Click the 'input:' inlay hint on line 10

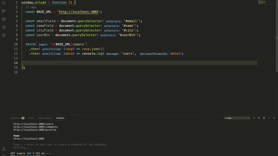(x=43, y=44)
